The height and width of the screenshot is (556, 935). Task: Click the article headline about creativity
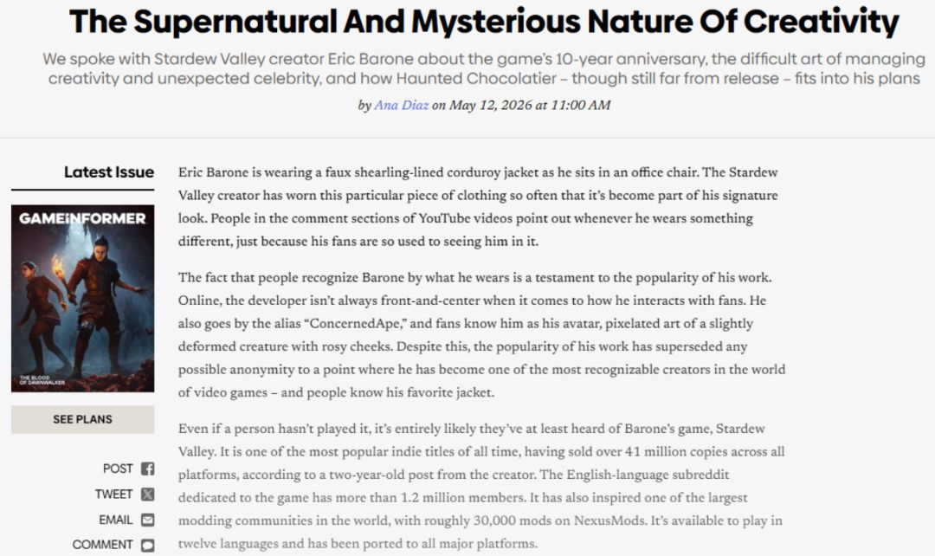coord(484,22)
